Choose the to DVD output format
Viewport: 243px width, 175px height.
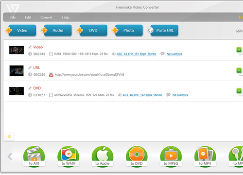tap(137, 157)
